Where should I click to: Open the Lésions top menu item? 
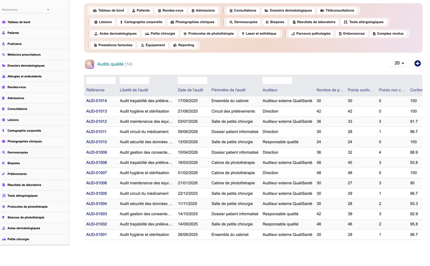(103, 22)
